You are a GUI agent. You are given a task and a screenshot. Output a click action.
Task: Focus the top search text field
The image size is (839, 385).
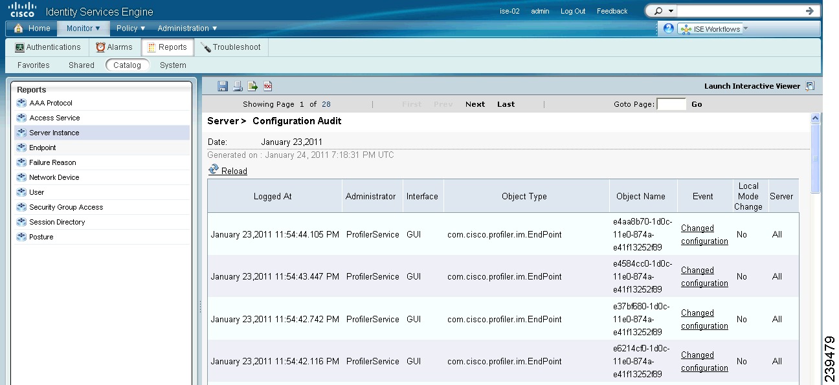[739, 11]
